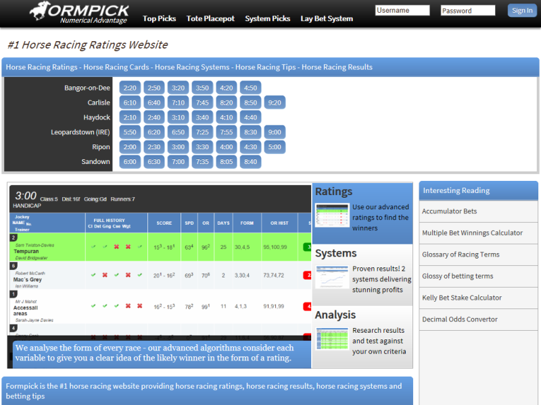Choose Haydock 4:10 race

[x=227, y=117]
